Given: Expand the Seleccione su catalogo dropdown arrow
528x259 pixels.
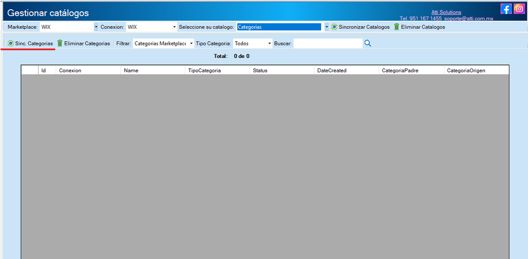Looking at the screenshot, I should (x=326, y=27).
